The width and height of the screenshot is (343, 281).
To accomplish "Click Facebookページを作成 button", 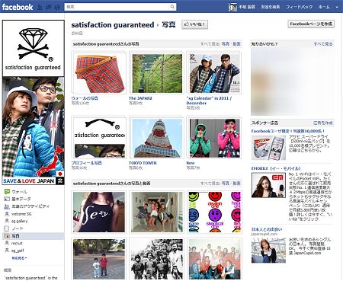I will (x=311, y=24).
